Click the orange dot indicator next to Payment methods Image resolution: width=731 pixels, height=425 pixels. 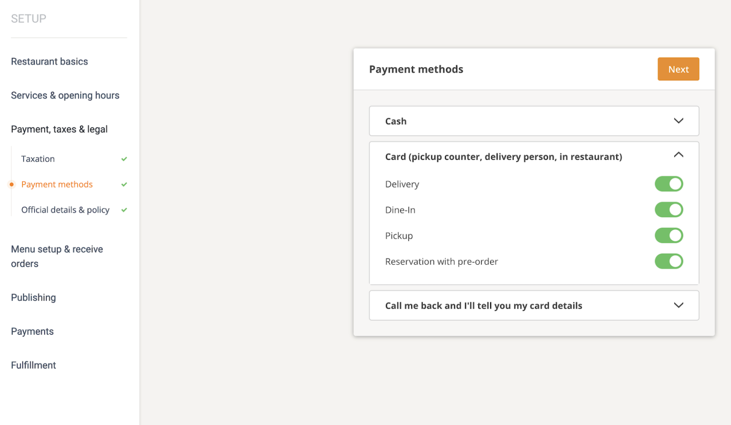[11, 184]
